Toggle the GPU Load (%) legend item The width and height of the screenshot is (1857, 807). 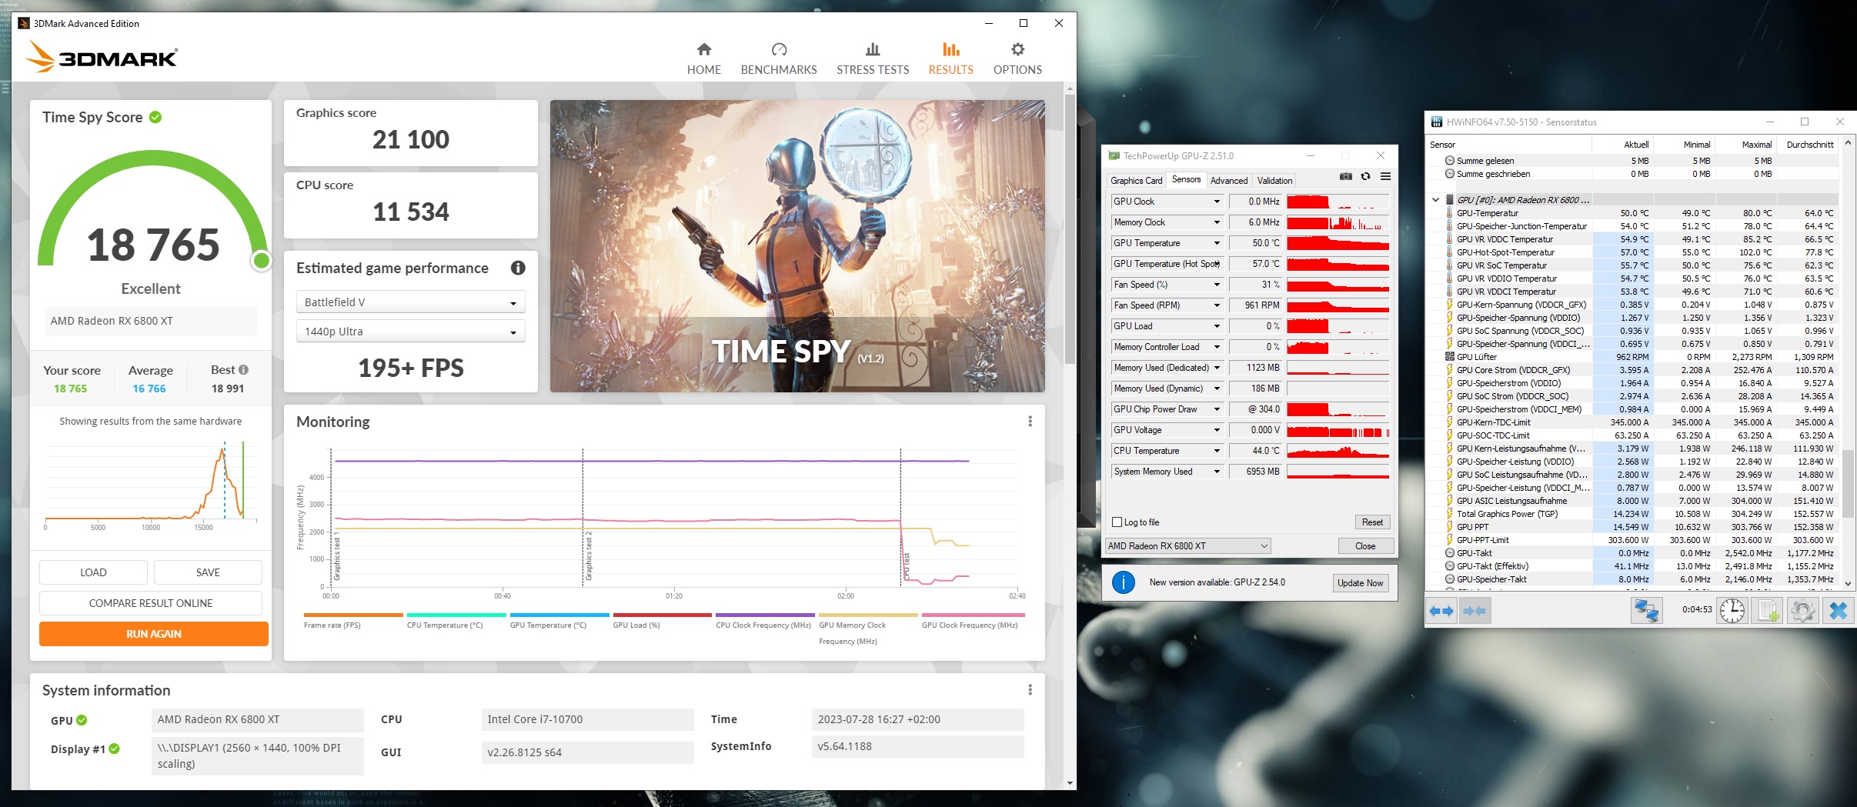[662, 620]
